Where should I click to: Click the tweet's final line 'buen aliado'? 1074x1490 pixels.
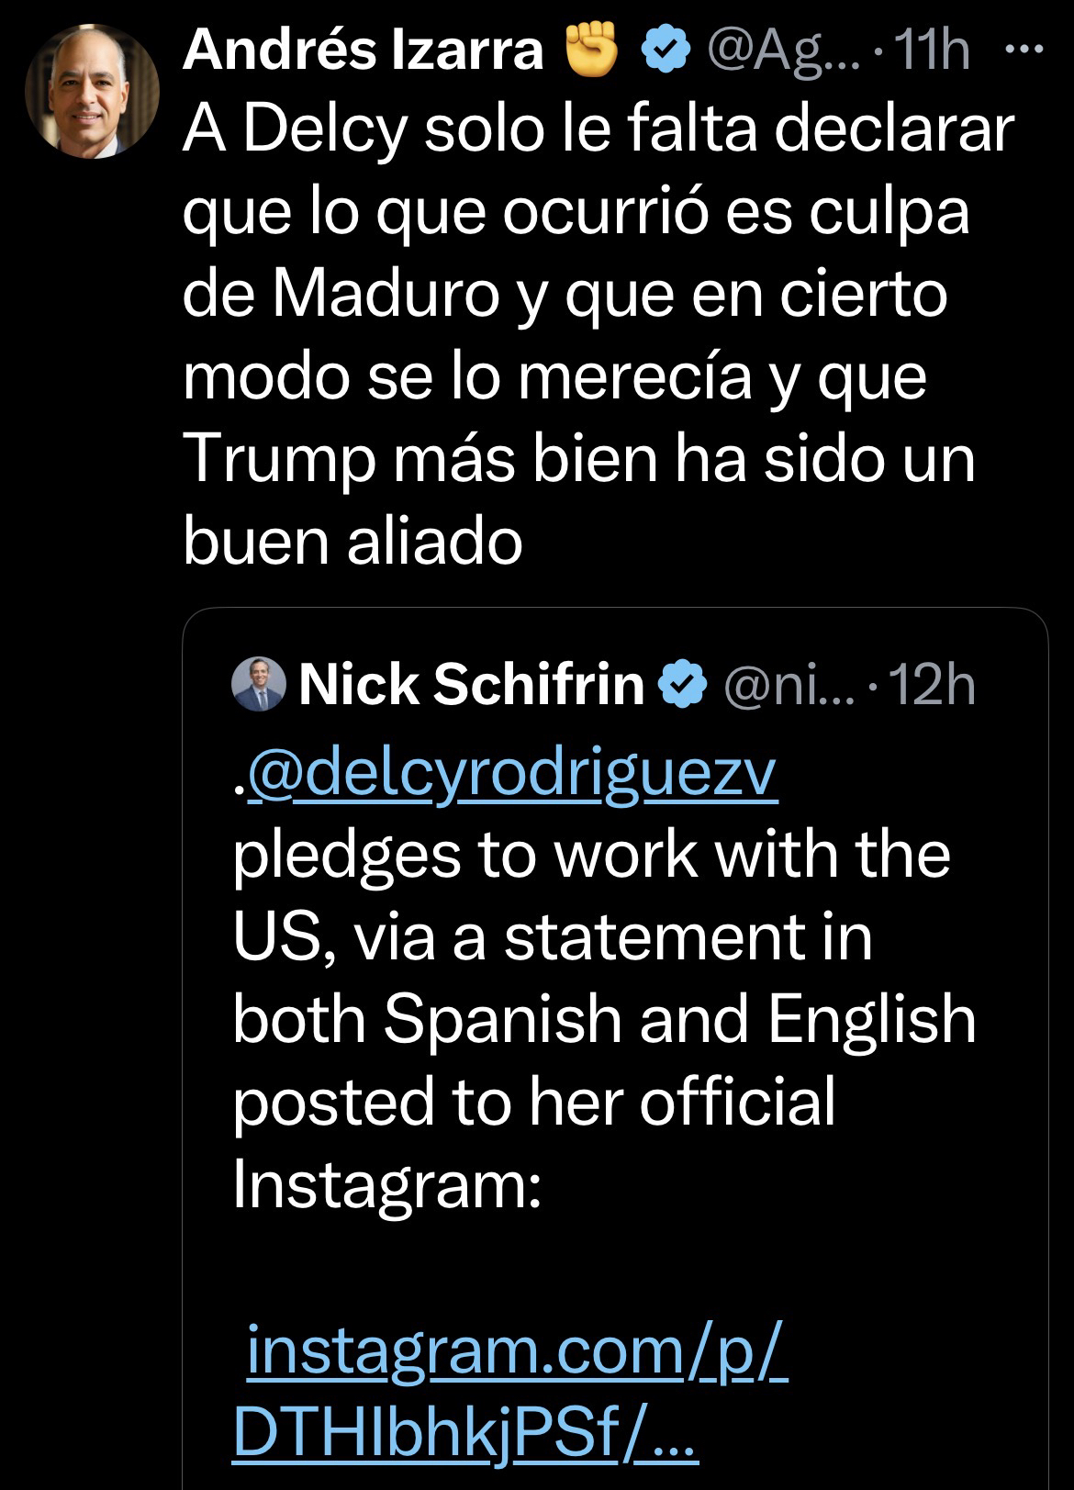pyautogui.click(x=352, y=542)
